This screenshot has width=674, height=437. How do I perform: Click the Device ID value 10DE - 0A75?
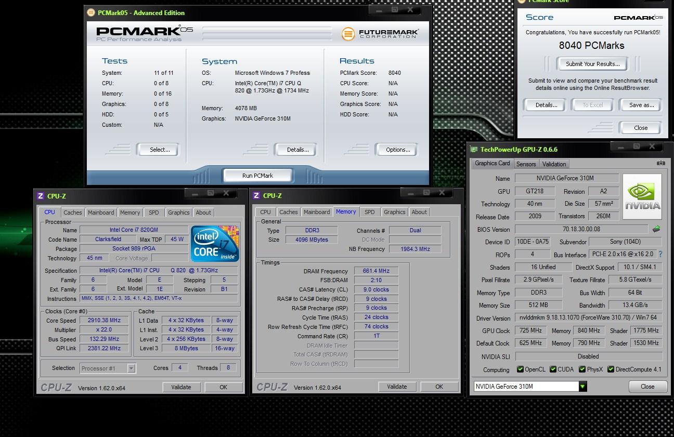click(533, 242)
